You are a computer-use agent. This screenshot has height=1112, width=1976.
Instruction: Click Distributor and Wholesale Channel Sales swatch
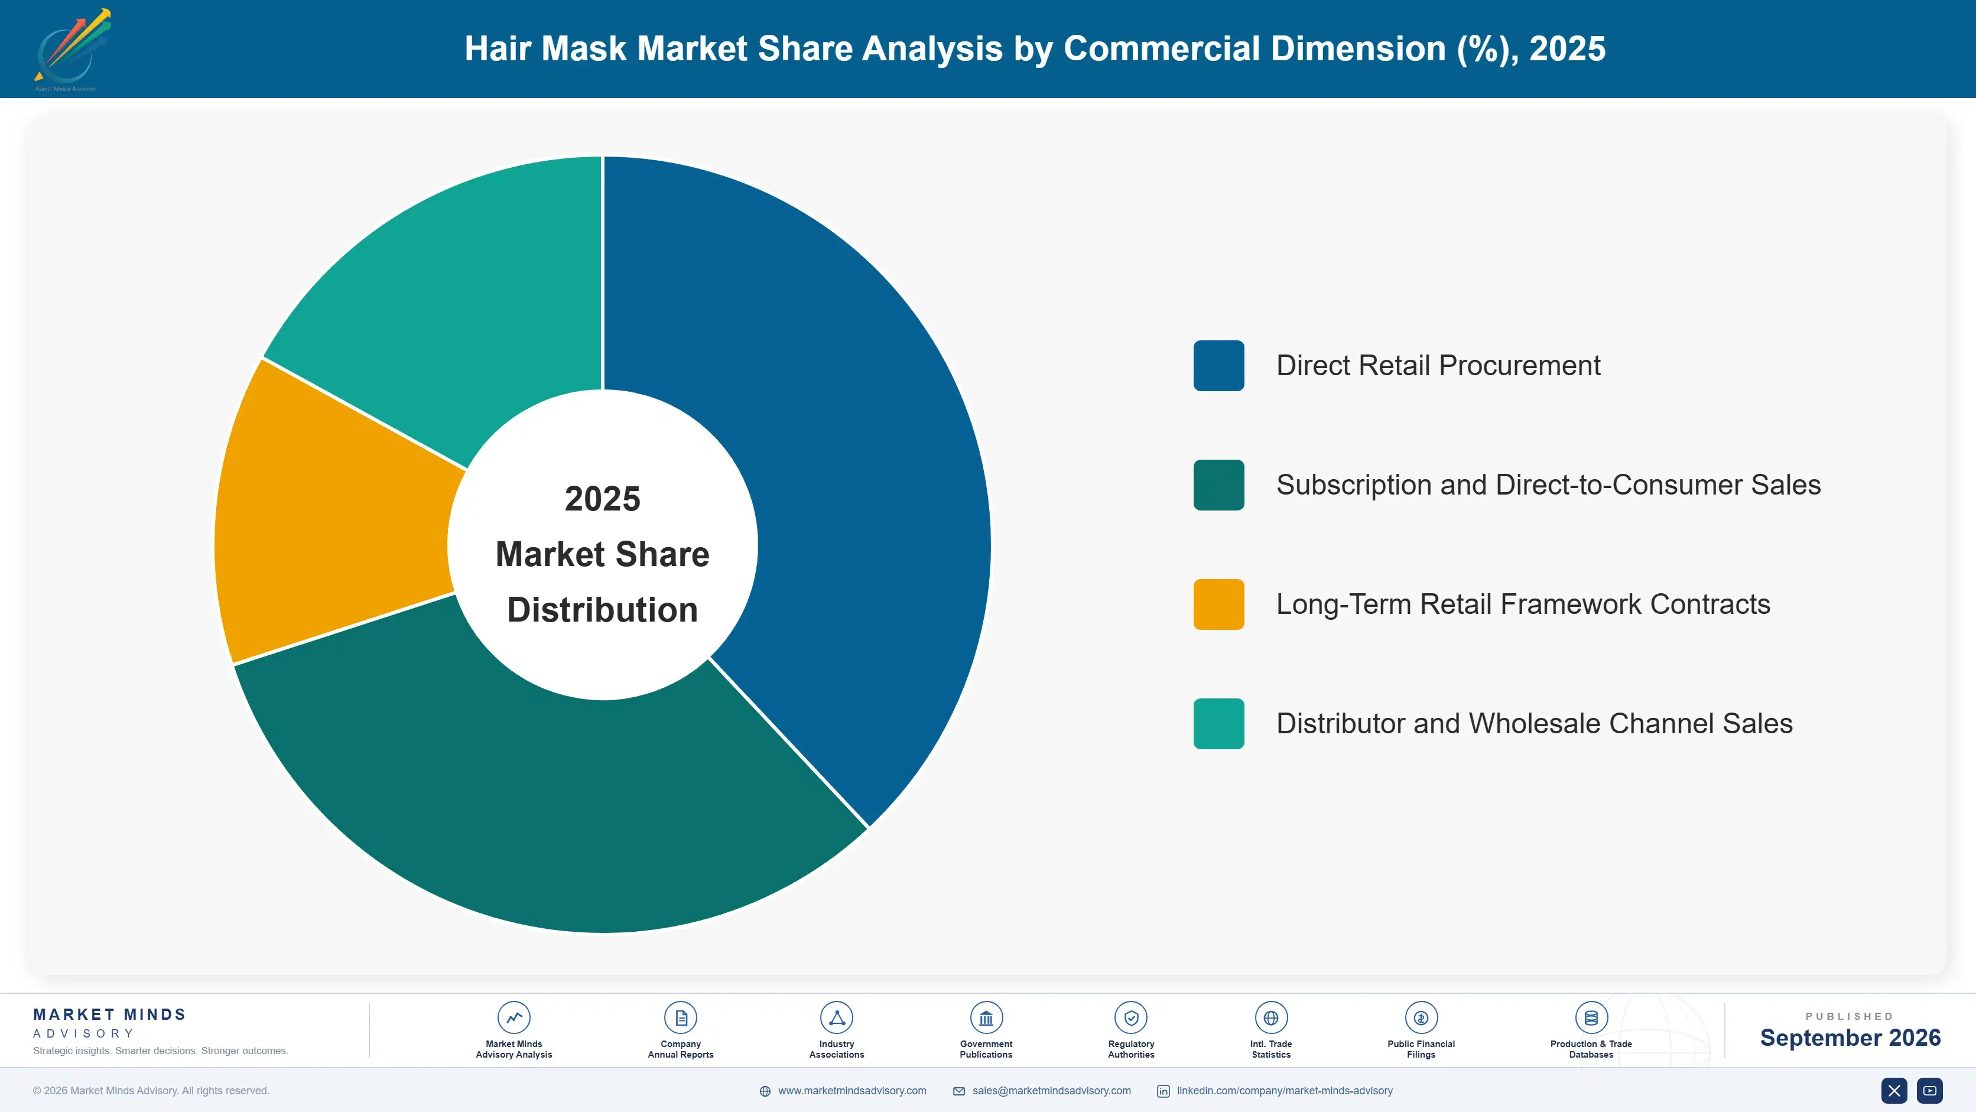click(1218, 724)
